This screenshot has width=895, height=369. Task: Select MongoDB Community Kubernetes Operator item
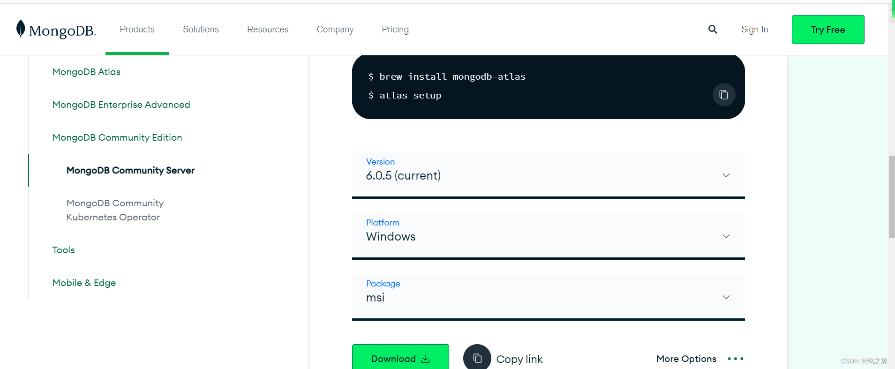tap(115, 210)
